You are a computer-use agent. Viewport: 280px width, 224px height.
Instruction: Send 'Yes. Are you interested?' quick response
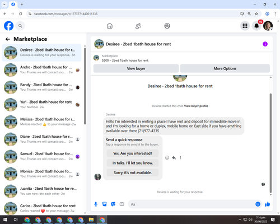click(133, 153)
